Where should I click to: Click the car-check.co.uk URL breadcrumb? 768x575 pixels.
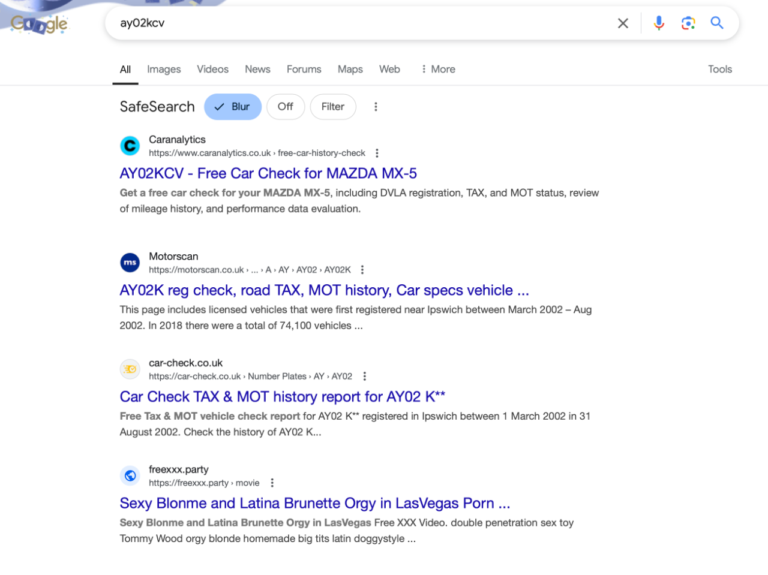point(250,377)
